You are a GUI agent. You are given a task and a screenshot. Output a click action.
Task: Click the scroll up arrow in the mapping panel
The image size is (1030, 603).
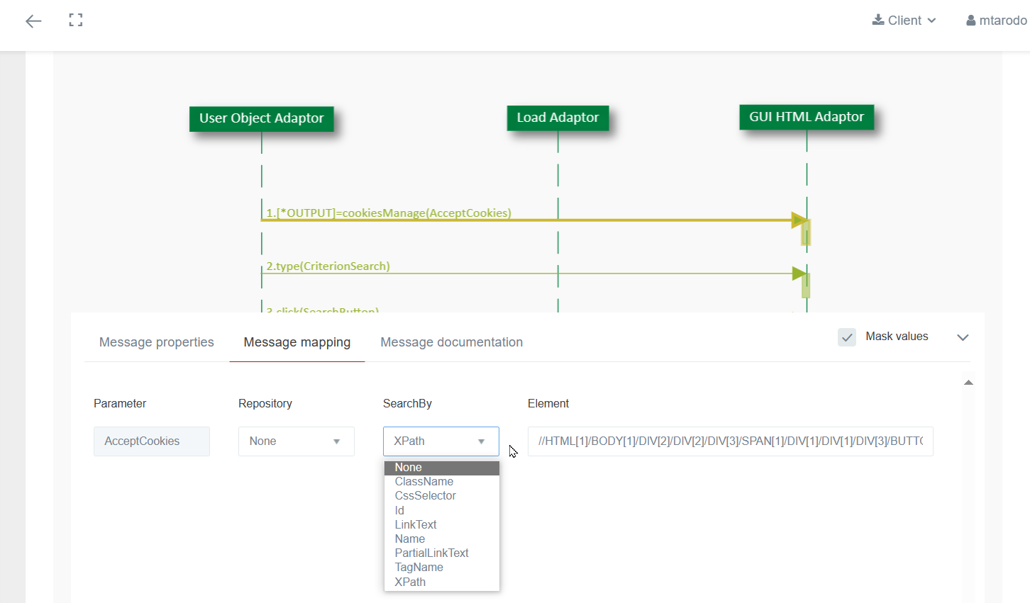(x=968, y=383)
